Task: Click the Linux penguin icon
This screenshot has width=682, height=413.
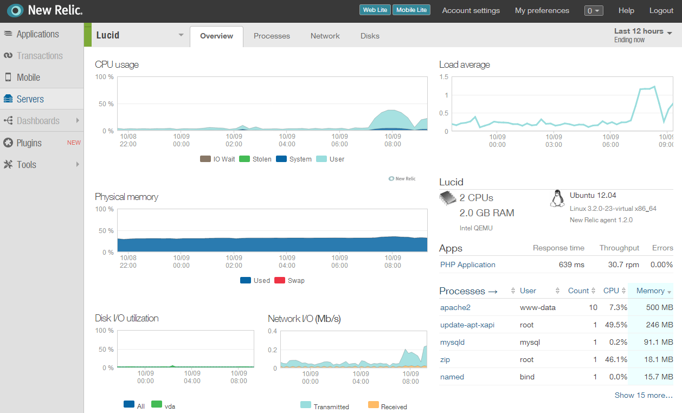Action: pyautogui.click(x=557, y=199)
